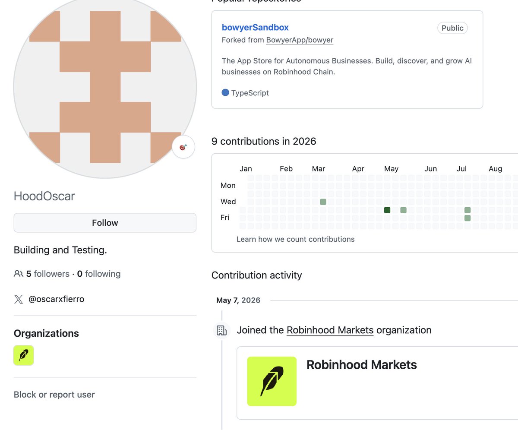Click the X (Twitter) logo icon
This screenshot has width=518, height=430.
[18, 299]
